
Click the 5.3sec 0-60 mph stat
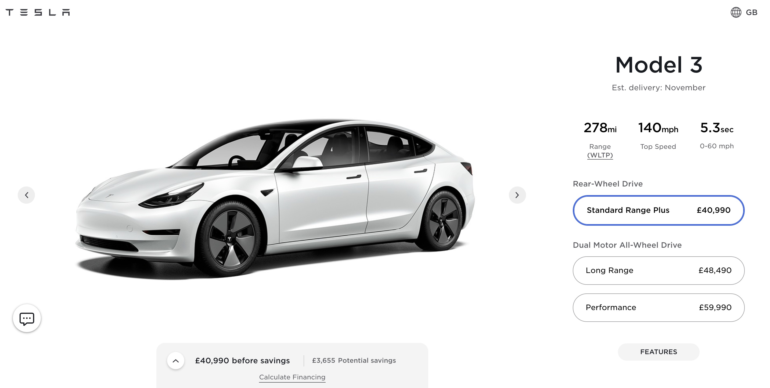point(717,135)
